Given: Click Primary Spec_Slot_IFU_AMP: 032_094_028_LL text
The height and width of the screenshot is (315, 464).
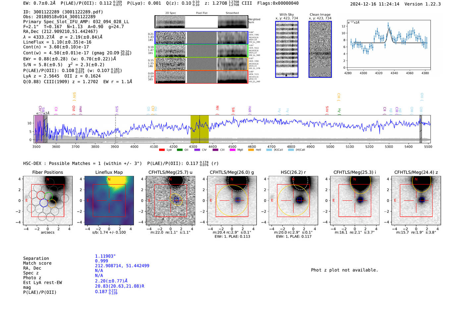Looking at the screenshot, I should tap(76, 22).
